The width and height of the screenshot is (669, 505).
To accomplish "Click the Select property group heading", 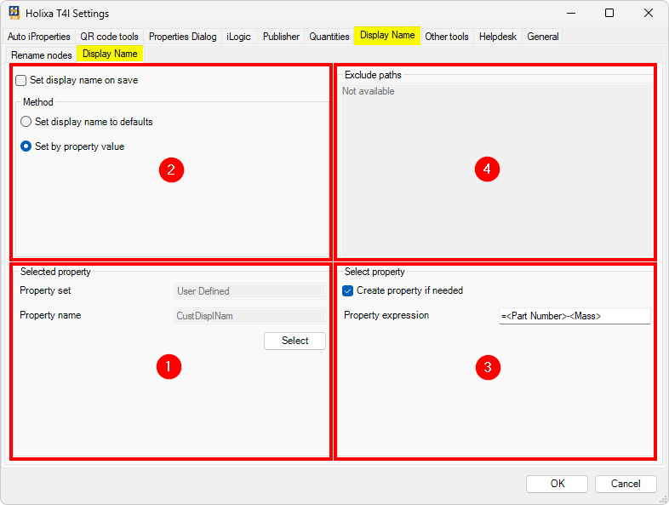I will 375,272.
